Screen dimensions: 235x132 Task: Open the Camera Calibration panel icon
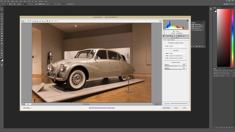tap(179, 36)
